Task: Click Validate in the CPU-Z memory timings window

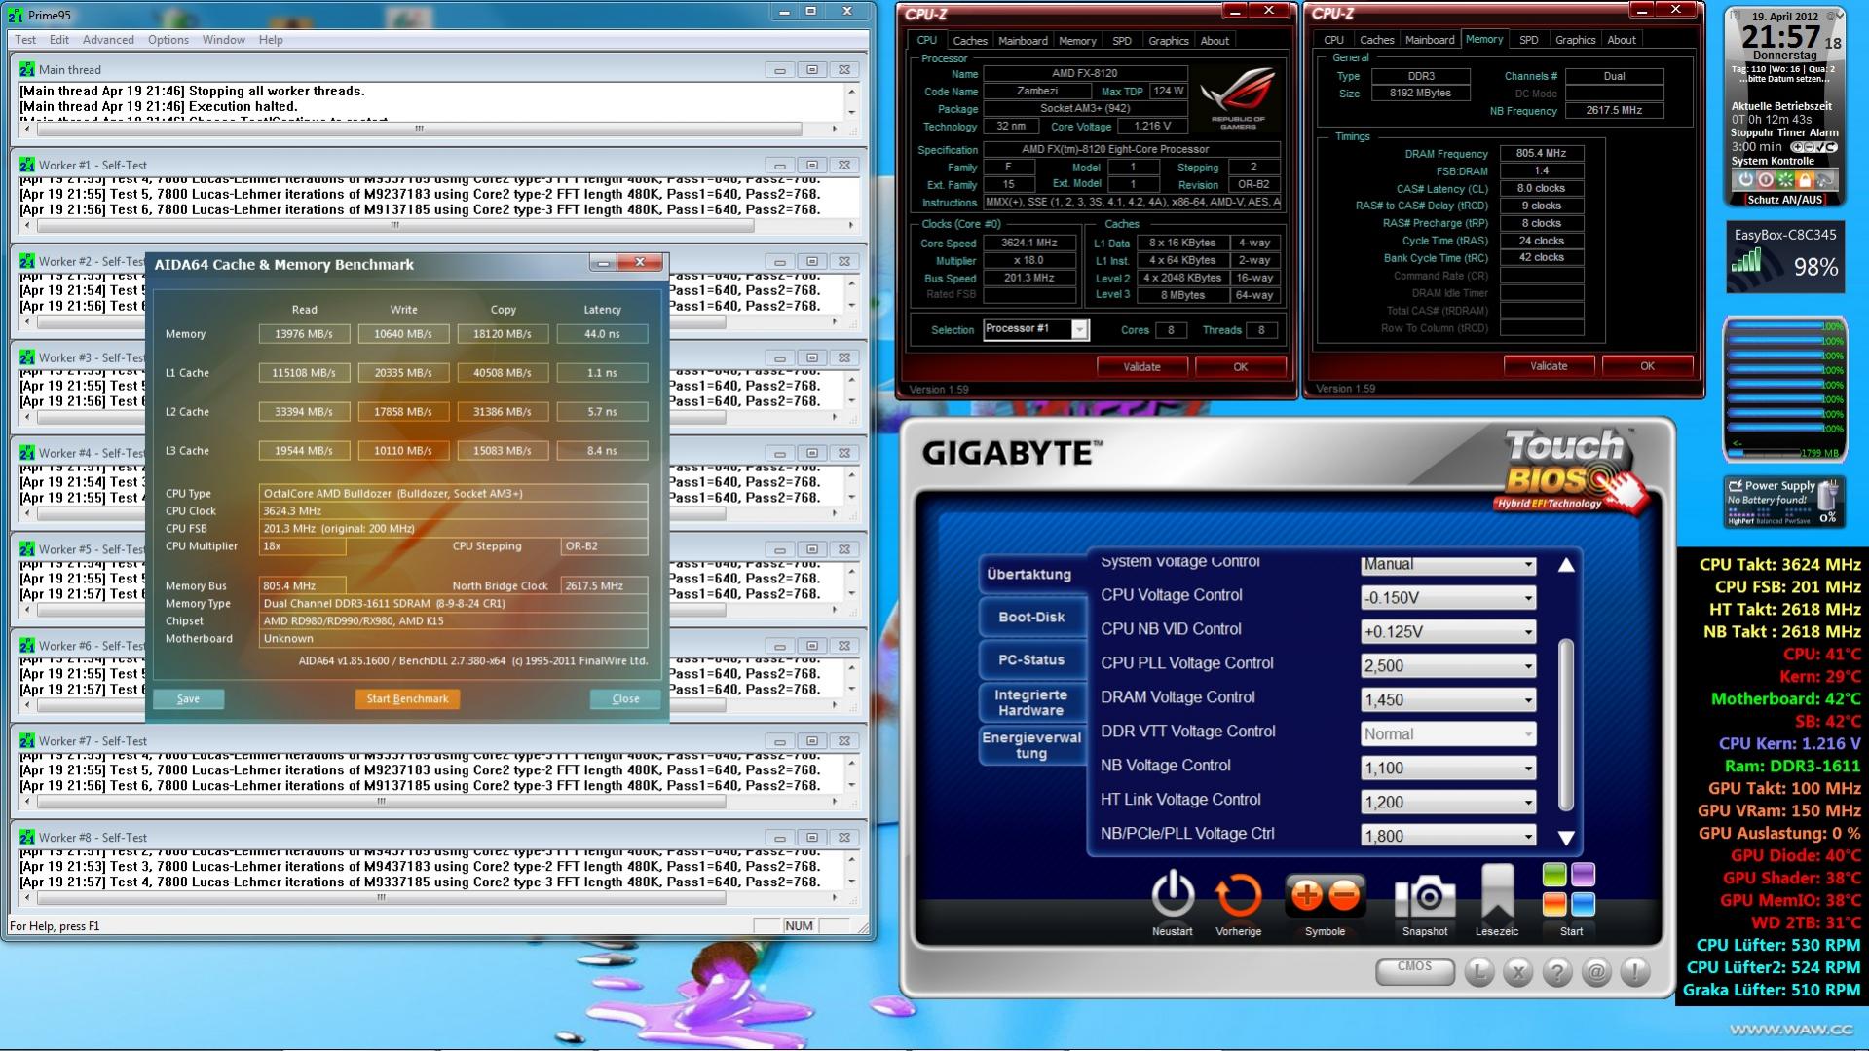Action: pos(1549,366)
